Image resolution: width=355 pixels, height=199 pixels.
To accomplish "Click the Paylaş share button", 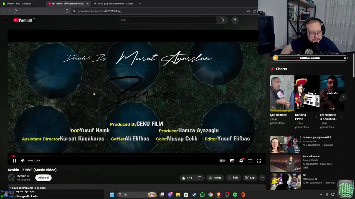I will pos(215,178).
